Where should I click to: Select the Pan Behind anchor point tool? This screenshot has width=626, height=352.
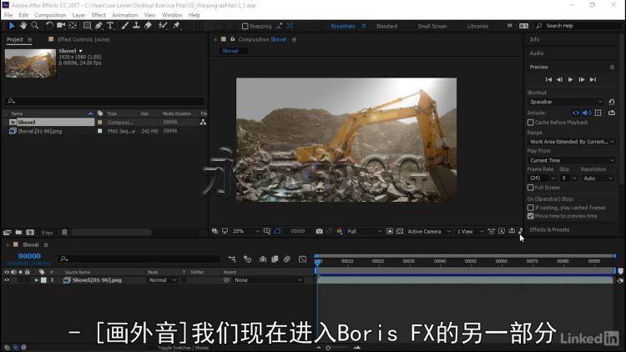pos(73,26)
